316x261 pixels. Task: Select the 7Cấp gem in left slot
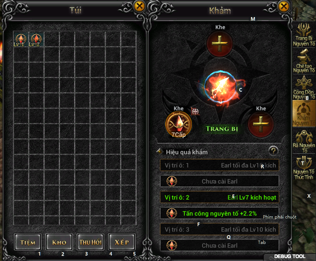point(179,124)
